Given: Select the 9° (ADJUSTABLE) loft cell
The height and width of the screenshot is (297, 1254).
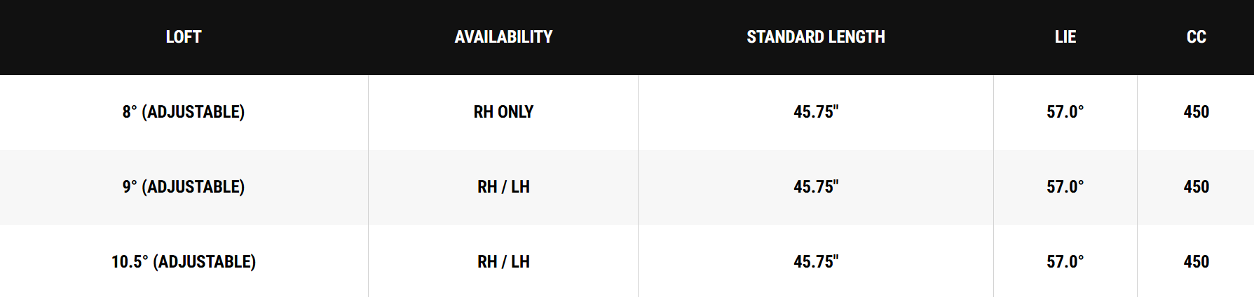Looking at the screenshot, I should click(x=184, y=187).
